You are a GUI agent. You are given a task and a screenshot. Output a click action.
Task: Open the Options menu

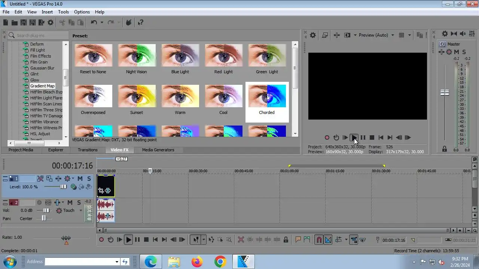point(82,12)
